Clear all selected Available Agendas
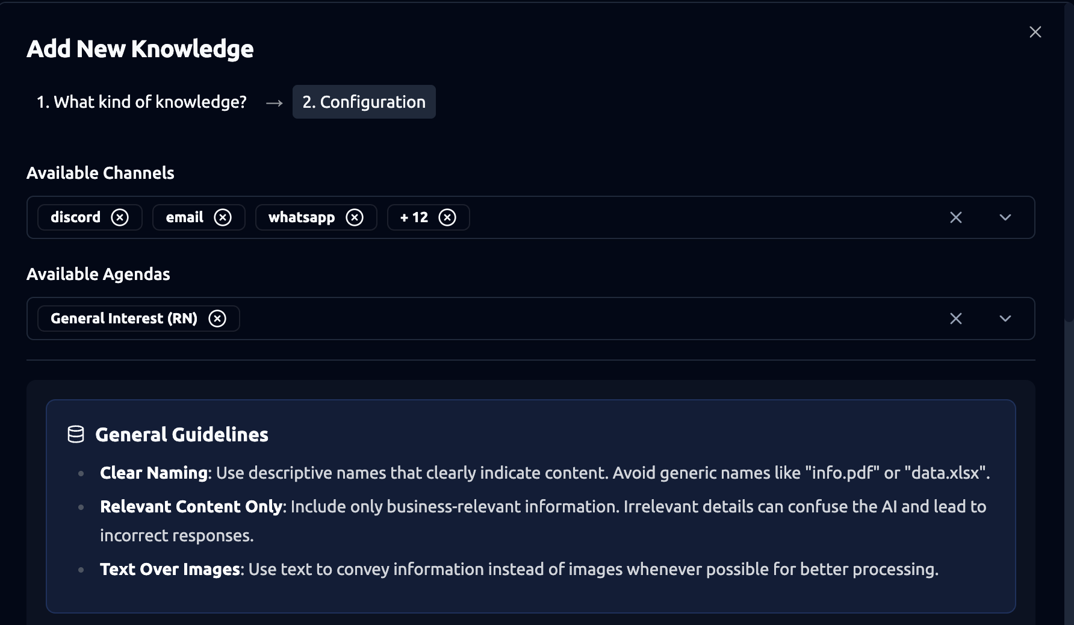 pyautogui.click(x=955, y=319)
